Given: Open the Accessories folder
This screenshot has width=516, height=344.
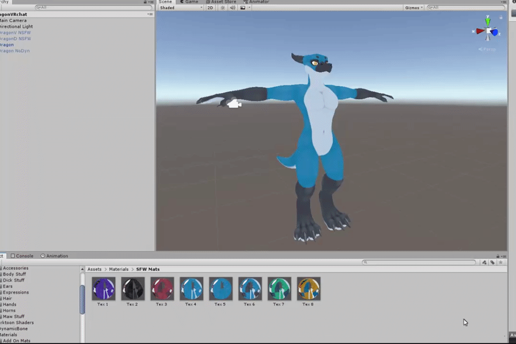Looking at the screenshot, I should point(15,268).
